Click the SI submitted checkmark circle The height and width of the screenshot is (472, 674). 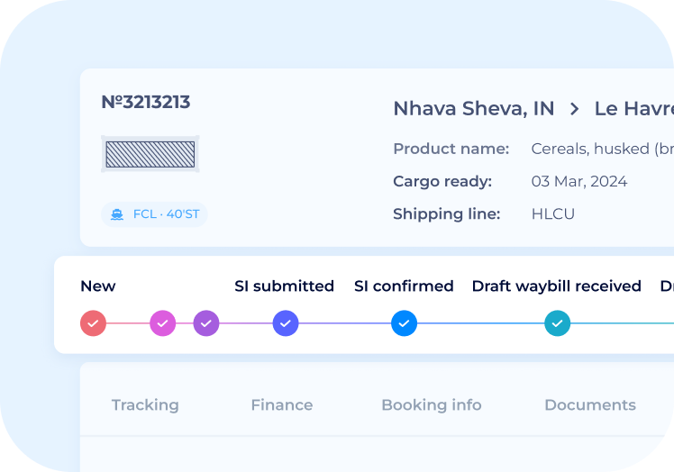click(x=286, y=322)
